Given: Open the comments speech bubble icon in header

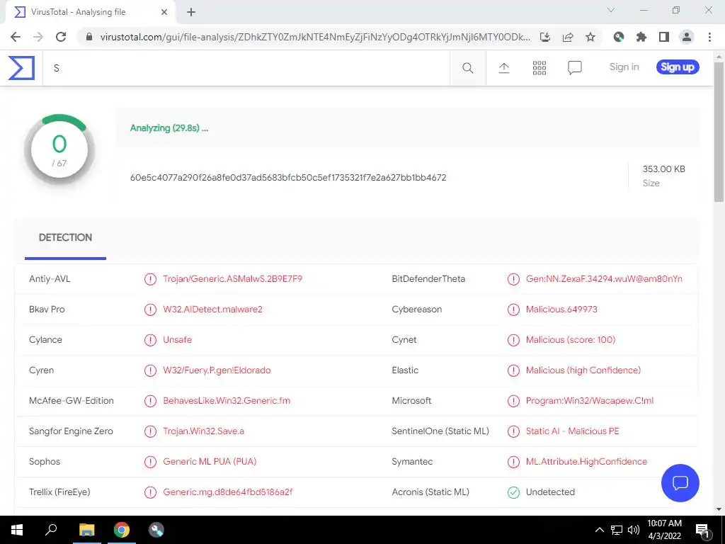Looking at the screenshot, I should pos(574,68).
